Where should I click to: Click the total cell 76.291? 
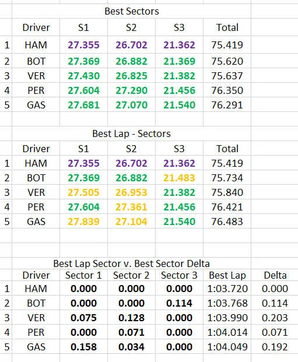click(227, 105)
